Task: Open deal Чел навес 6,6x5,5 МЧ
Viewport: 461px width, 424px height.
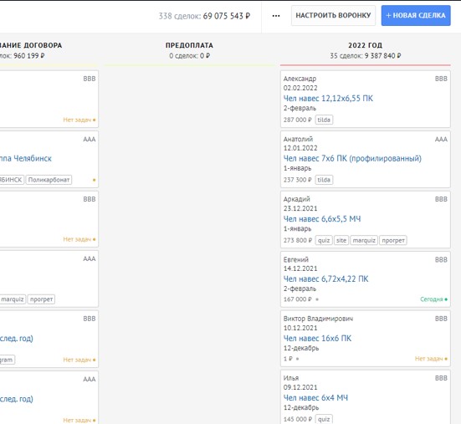Action: [322, 219]
